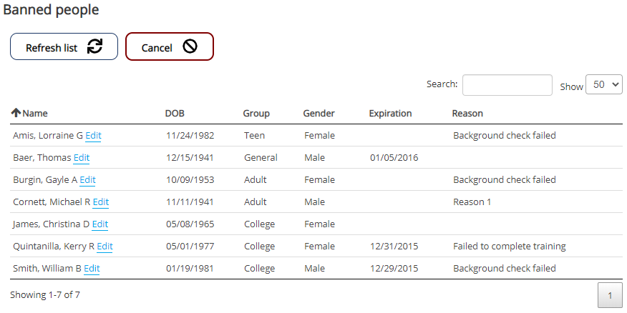Edit William B Smith record
627x313 pixels.
[92, 268]
